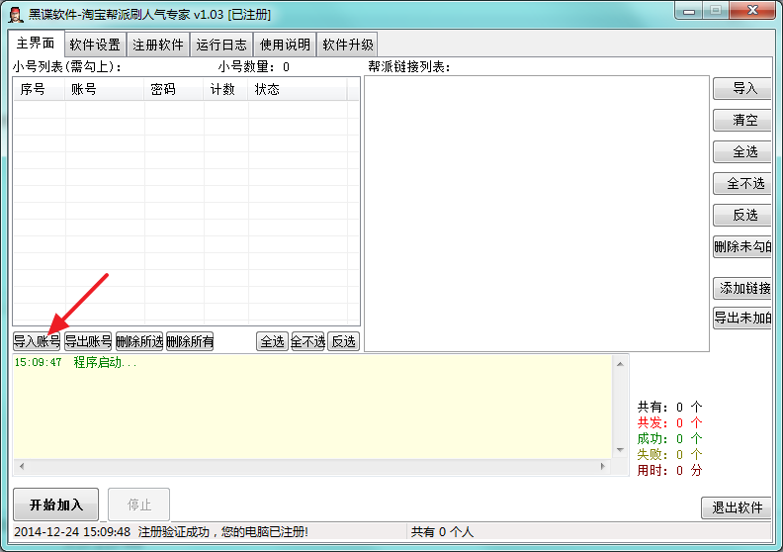Click the 密码 column header

click(174, 89)
